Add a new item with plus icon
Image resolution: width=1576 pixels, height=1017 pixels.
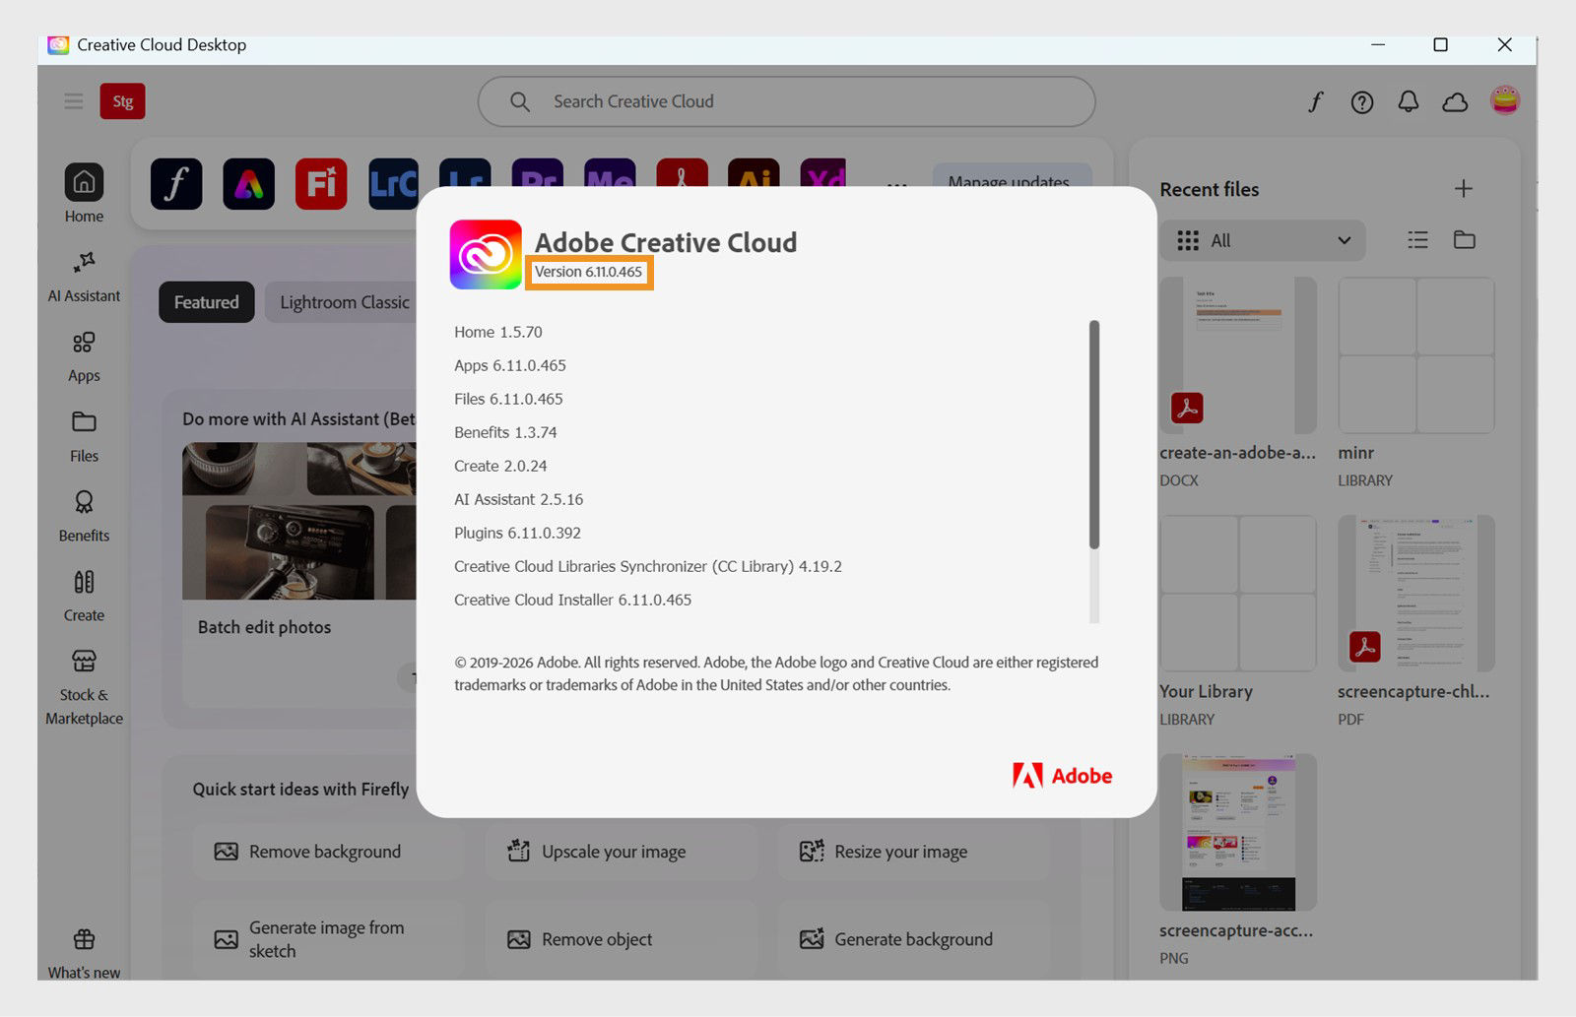1464,188
